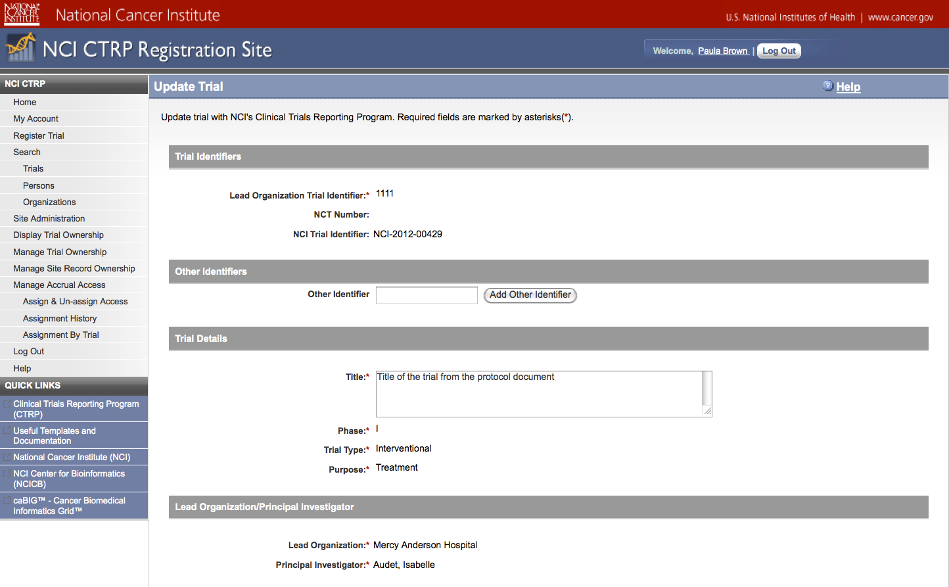949x587 pixels.
Task: Click the Other Identifier text field
Action: tap(427, 295)
